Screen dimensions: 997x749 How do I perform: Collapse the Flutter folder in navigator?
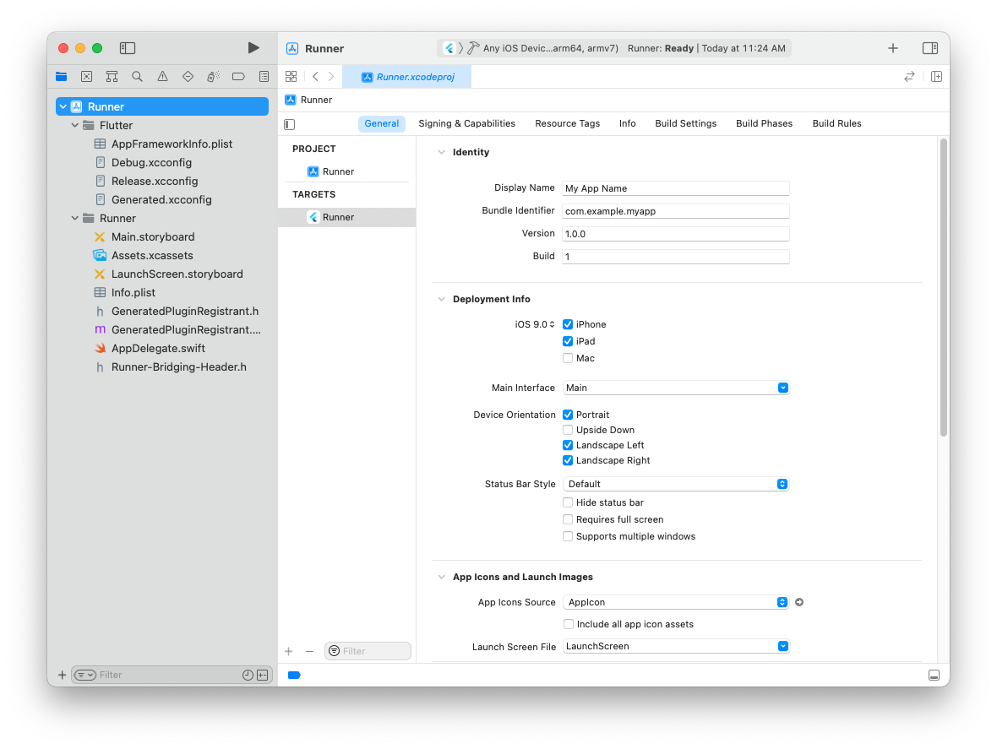pyautogui.click(x=74, y=125)
